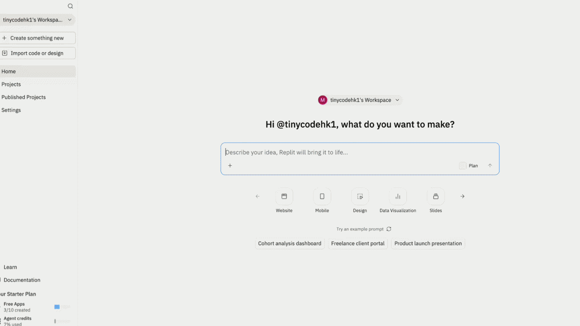Click the refresh icon beside example prompt
This screenshot has height=326, width=580.
coord(388,229)
